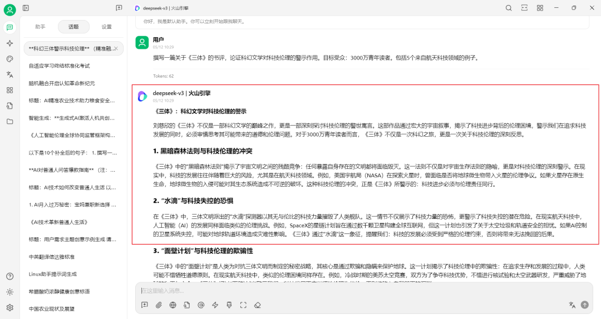Viewport: 601px width, 319px height.
Task: Open the top-right mini apps grid icon
Action: 540,8
